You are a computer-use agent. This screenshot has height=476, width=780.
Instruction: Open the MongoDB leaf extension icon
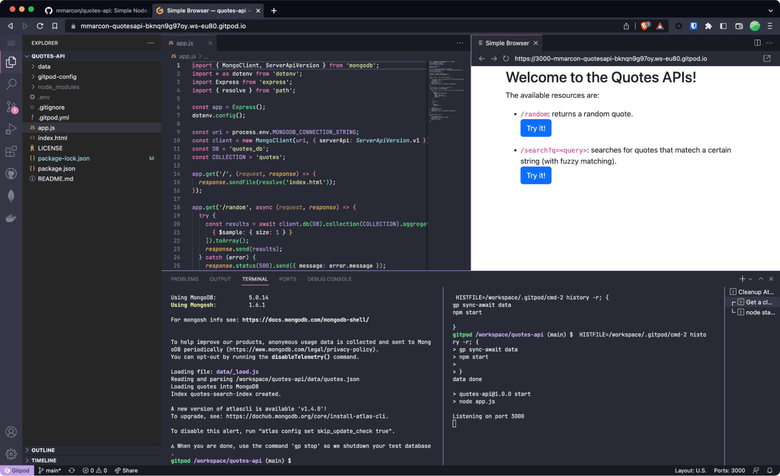pos(11,196)
